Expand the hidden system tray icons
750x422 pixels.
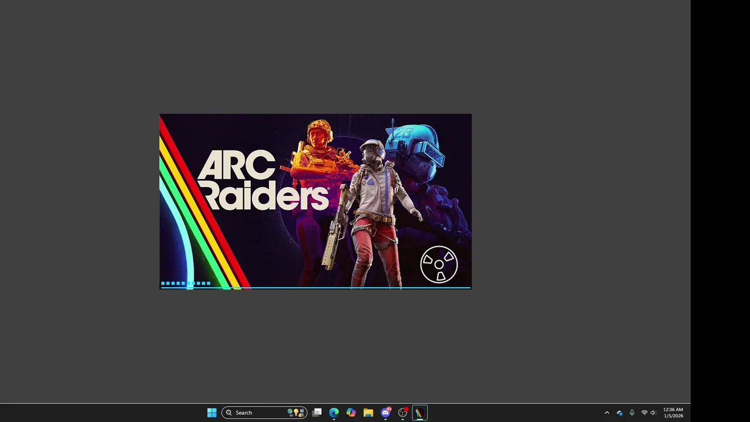click(x=606, y=413)
